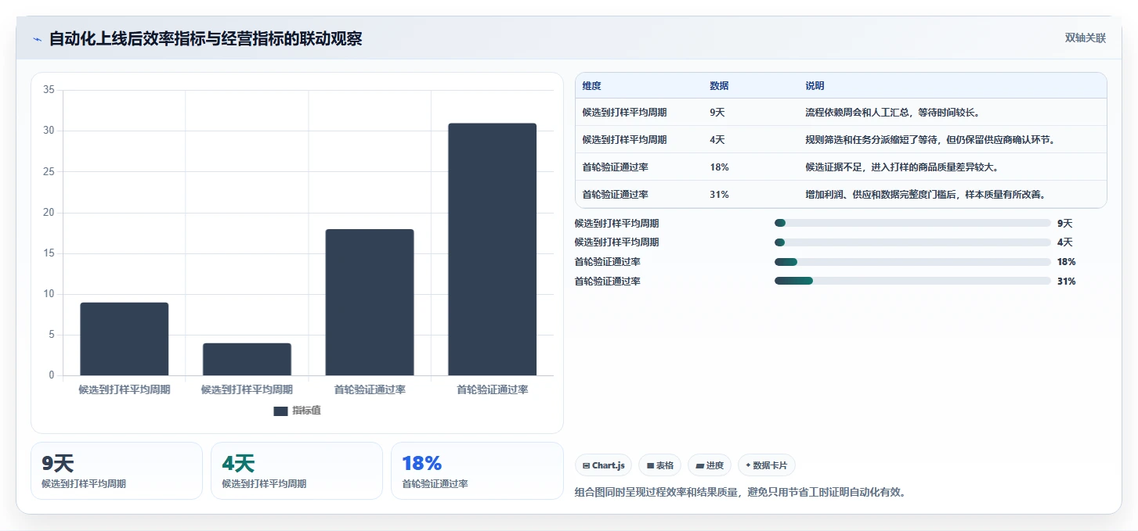Click the 4天 progress bar
The height and width of the screenshot is (531, 1138).
pyautogui.click(x=912, y=242)
